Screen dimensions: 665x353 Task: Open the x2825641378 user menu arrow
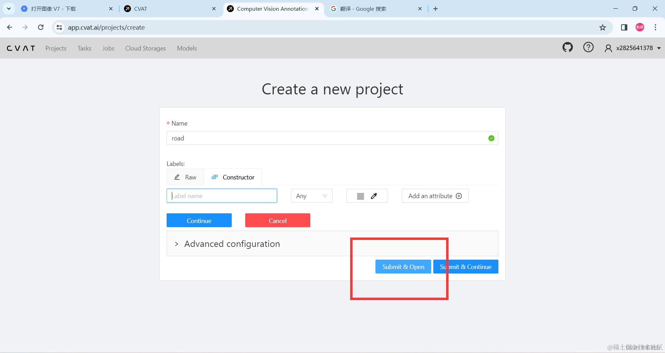(x=659, y=48)
